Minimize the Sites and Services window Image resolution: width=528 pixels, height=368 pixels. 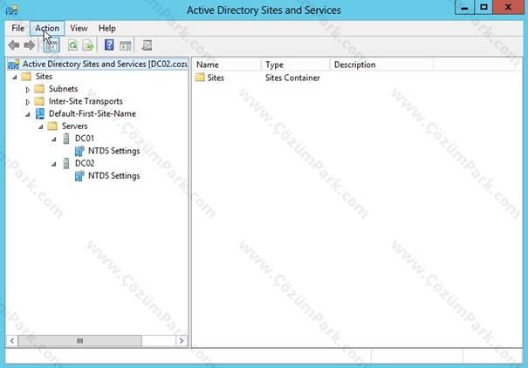(x=464, y=7)
